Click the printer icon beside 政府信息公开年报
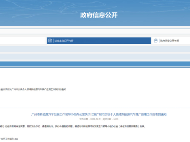 click(156, 41)
